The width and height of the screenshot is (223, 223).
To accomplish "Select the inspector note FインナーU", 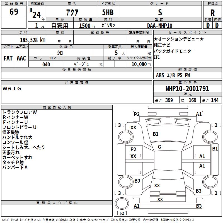I will (15, 122).
